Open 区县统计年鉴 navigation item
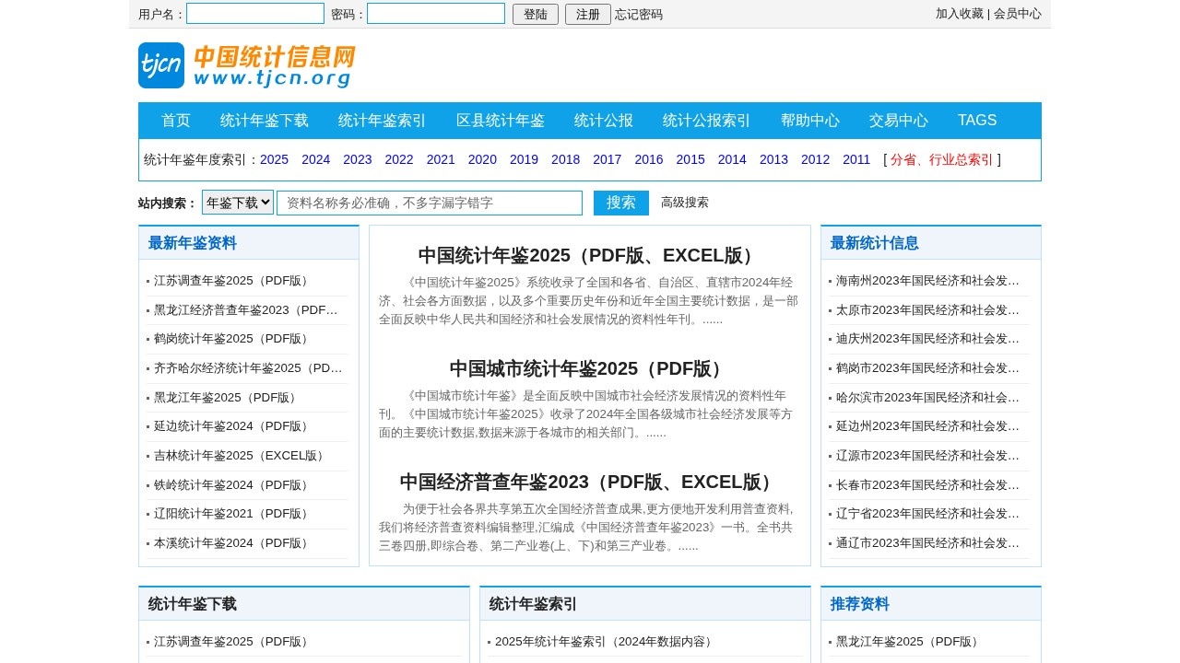1180x663 pixels. [x=501, y=121]
